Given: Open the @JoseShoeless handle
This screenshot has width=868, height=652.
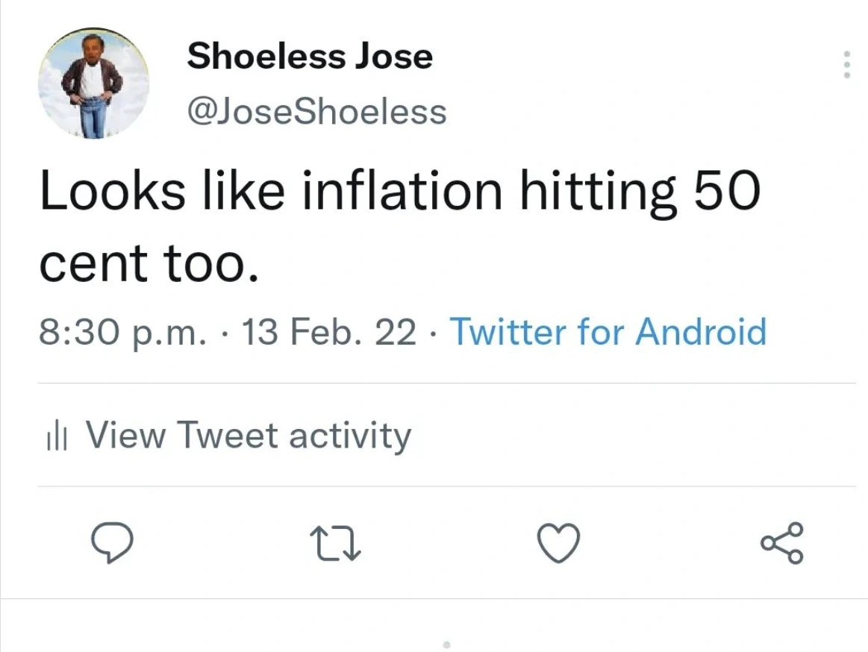Looking at the screenshot, I should [x=317, y=112].
